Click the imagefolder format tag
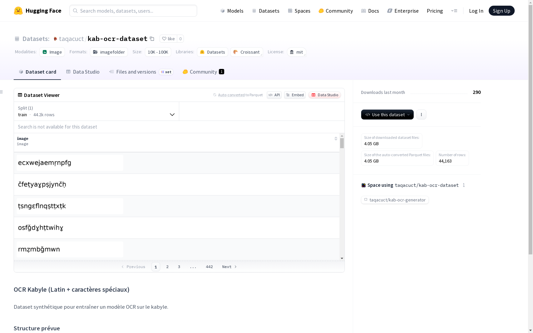The image size is (533, 333). pyautogui.click(x=109, y=52)
